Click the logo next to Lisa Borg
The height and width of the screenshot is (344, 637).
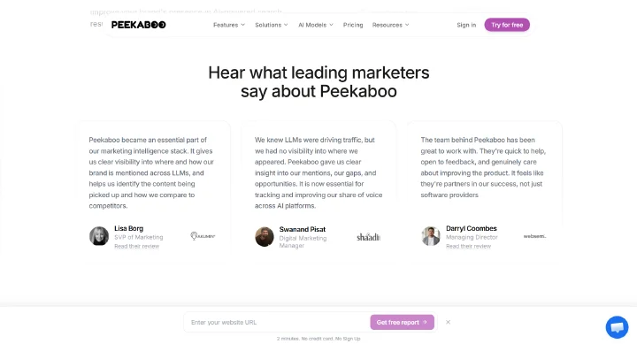[203, 236]
